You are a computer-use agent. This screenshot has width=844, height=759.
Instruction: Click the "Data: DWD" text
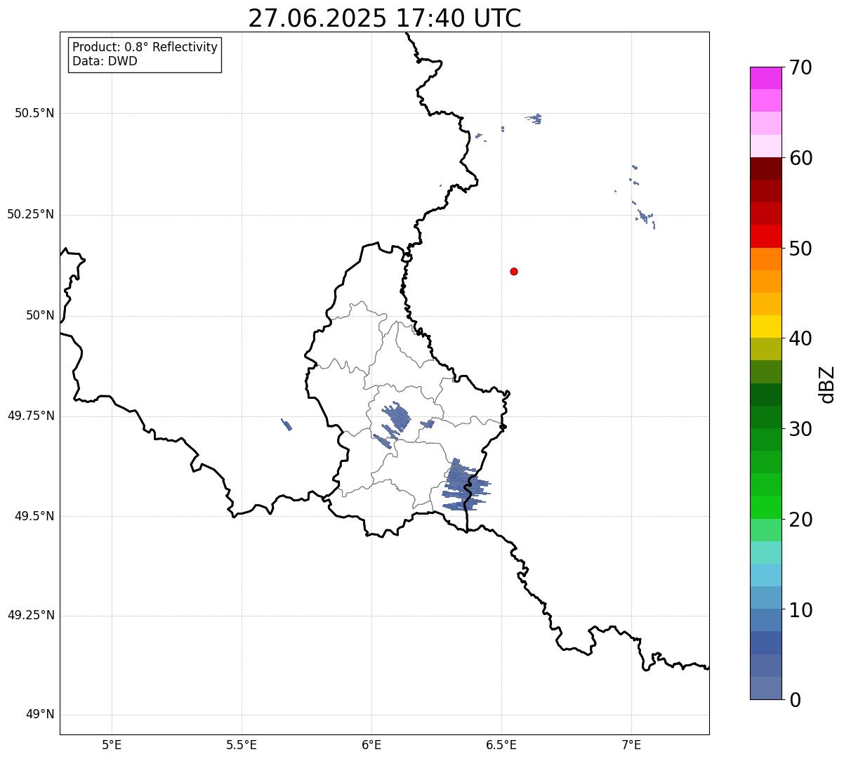pos(105,61)
